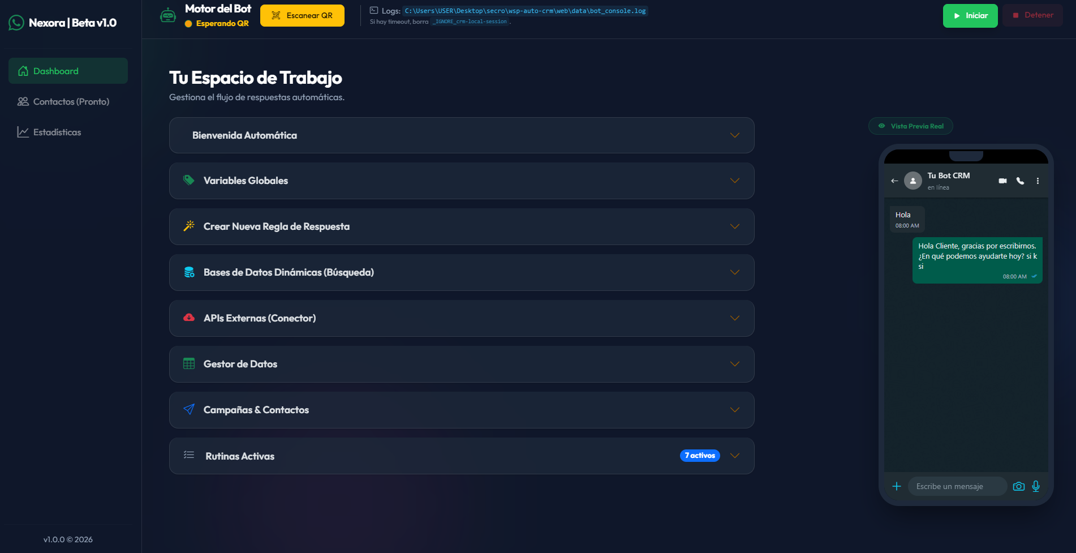Click the database icon for Bases de Datos
The width and height of the screenshot is (1076, 553).
click(189, 272)
